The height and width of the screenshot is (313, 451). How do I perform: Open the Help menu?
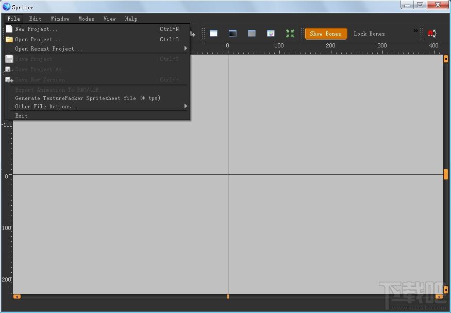[131, 19]
